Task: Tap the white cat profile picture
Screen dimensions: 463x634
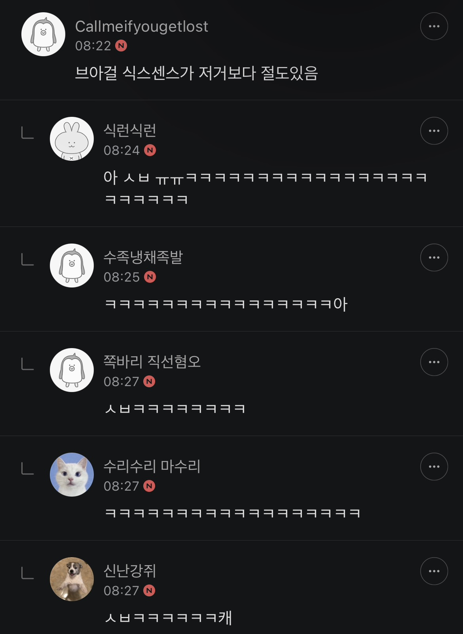Action: pyautogui.click(x=71, y=475)
